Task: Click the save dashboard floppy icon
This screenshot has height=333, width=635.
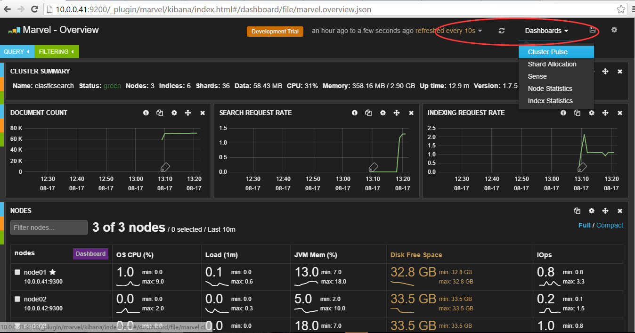Action: [593, 30]
